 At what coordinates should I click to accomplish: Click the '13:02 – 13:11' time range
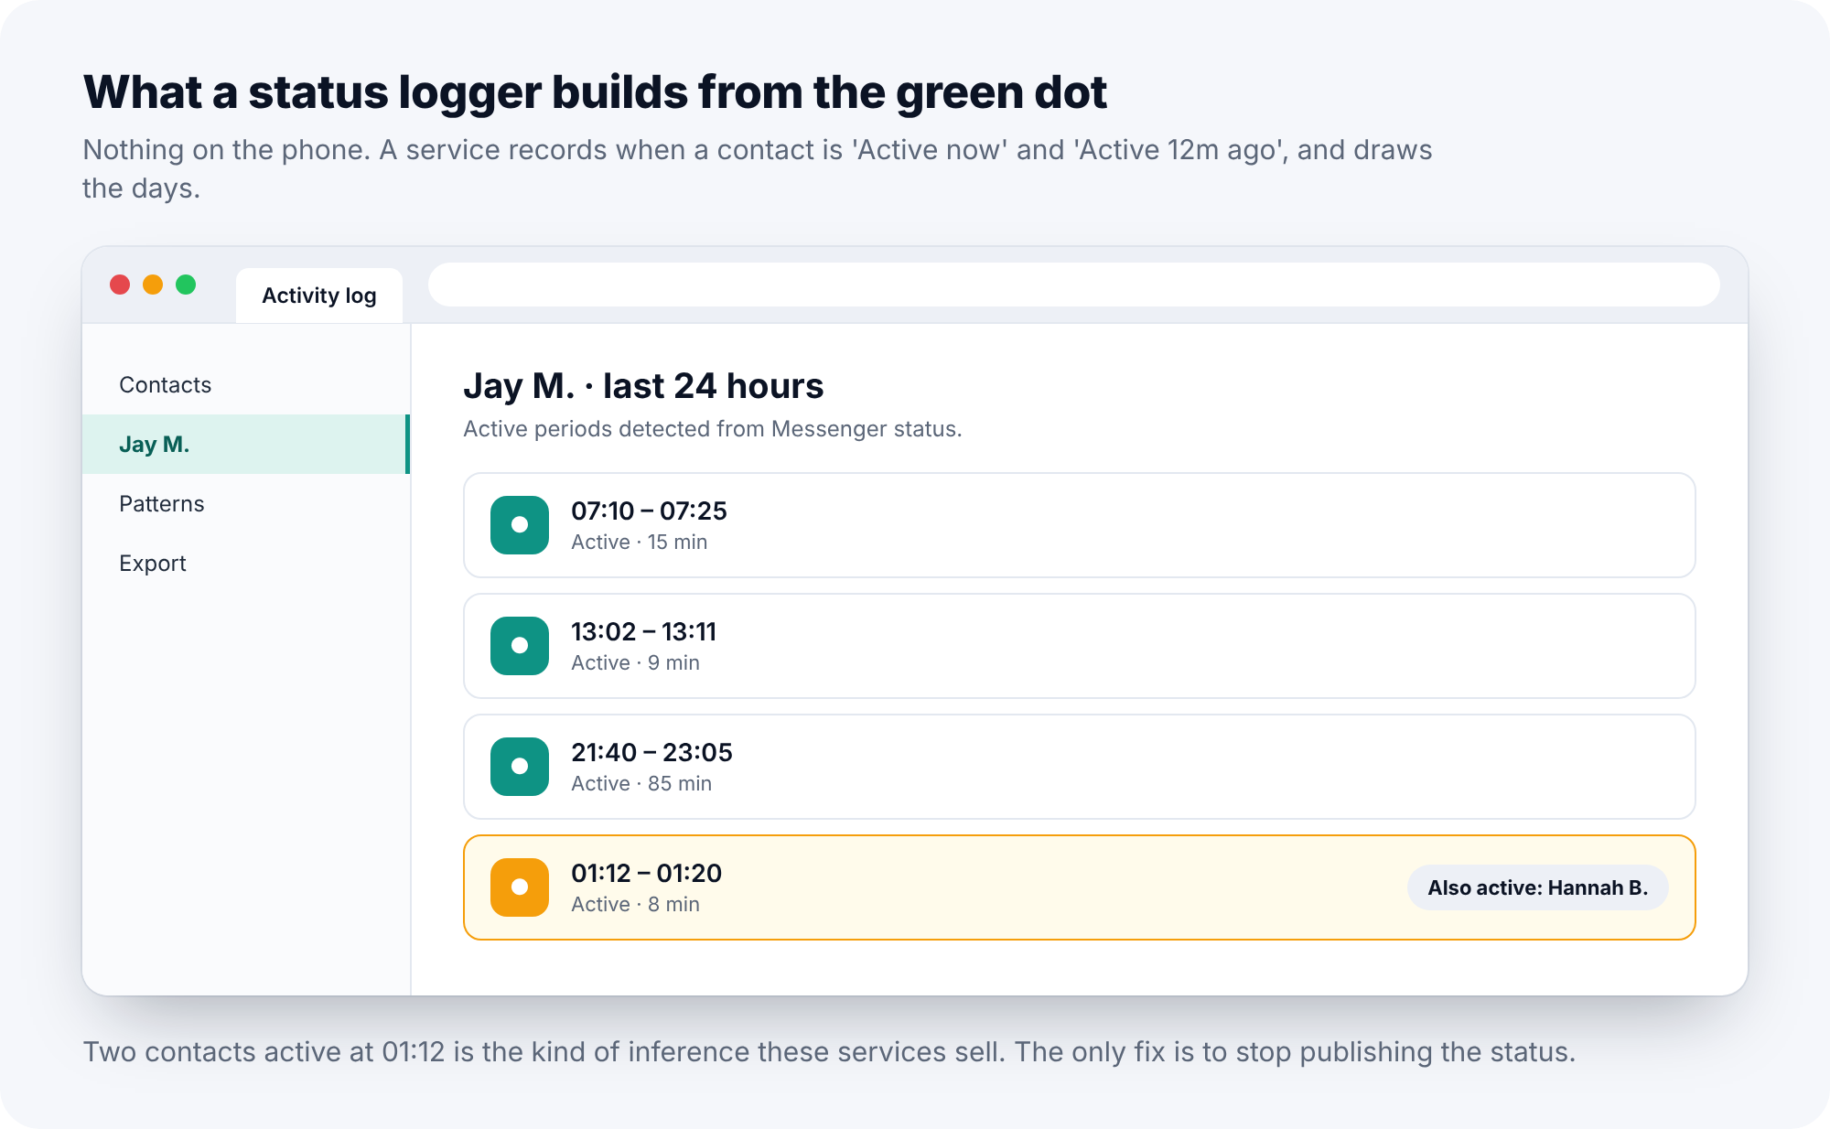point(644,631)
